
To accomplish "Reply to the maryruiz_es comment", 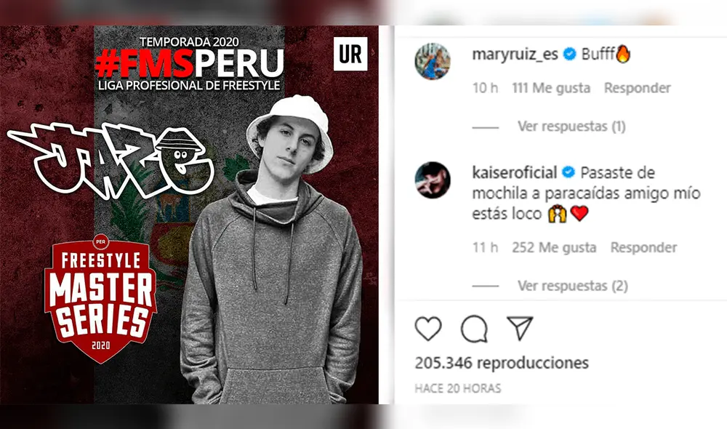I will [638, 88].
